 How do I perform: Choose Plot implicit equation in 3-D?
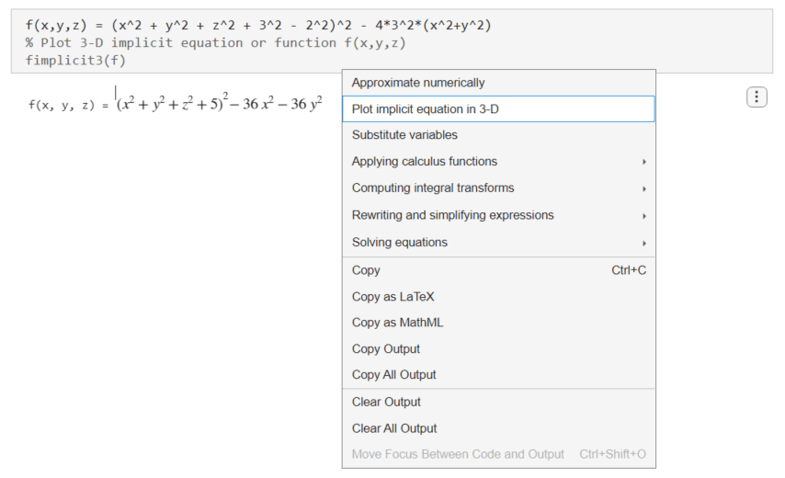click(x=425, y=108)
